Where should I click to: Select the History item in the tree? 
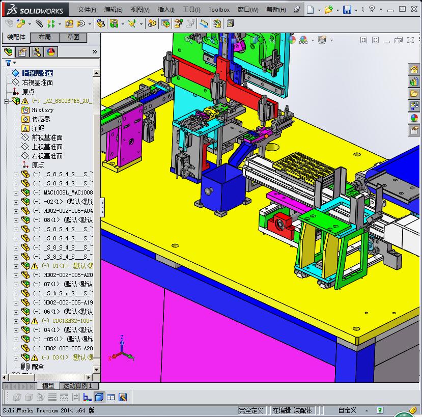[x=42, y=110]
